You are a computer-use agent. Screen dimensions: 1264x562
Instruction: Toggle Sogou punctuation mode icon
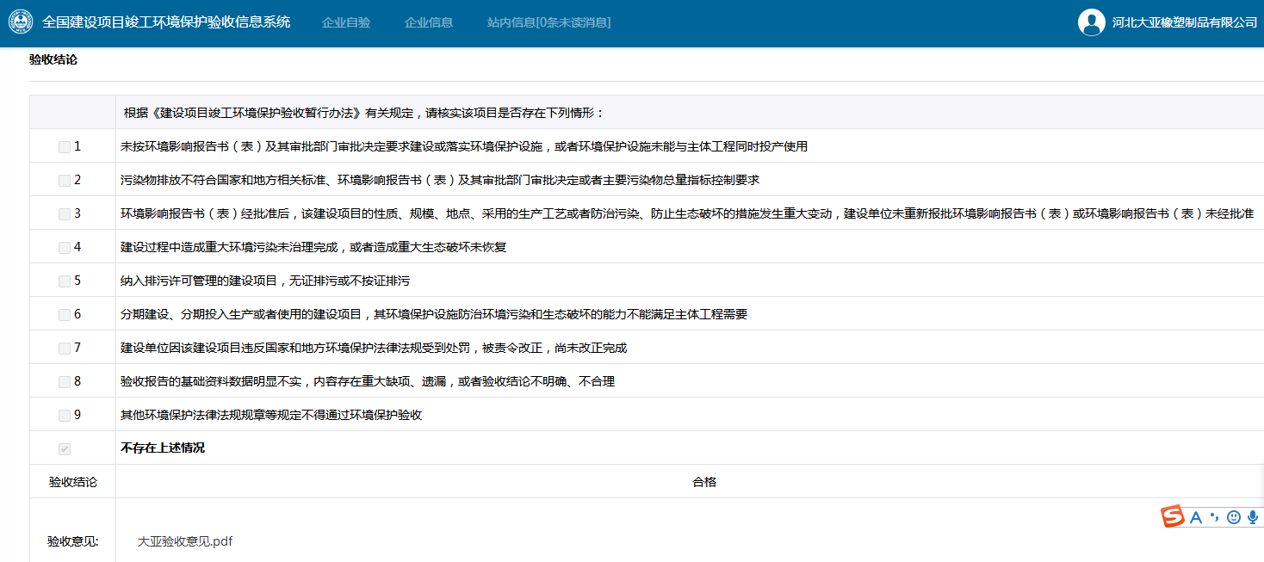[1214, 517]
